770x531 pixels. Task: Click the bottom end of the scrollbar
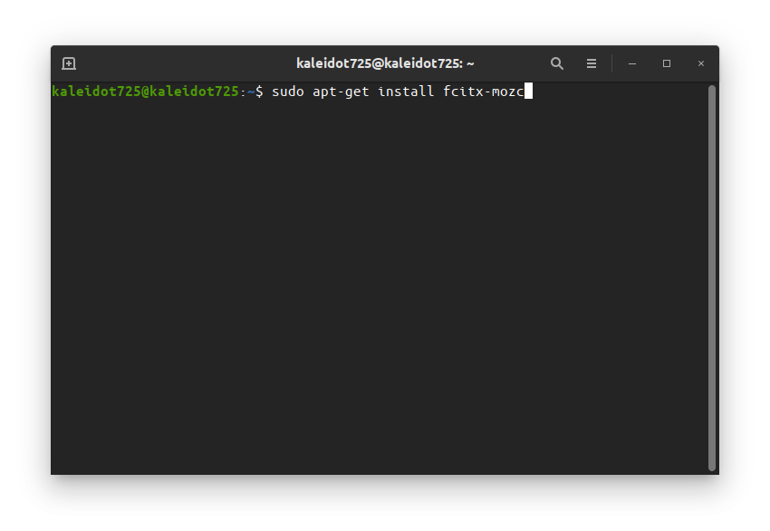tap(711, 467)
